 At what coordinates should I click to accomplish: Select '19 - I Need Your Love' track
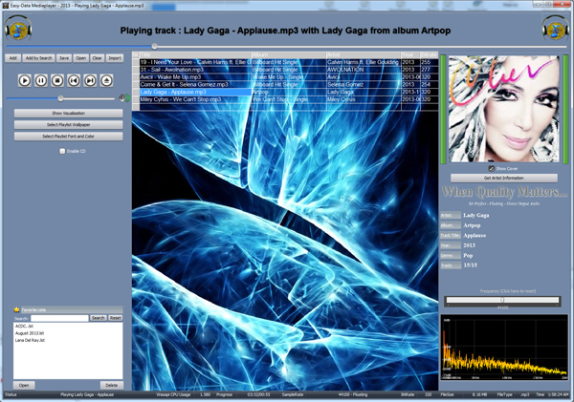(195, 62)
